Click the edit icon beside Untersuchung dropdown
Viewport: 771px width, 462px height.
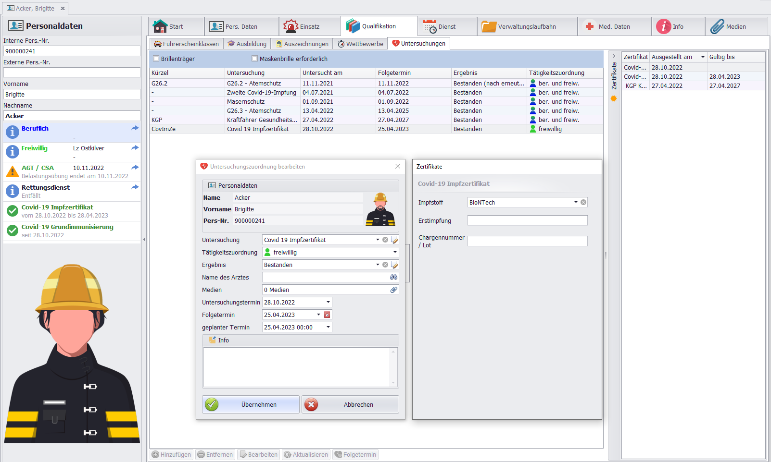[x=394, y=240]
